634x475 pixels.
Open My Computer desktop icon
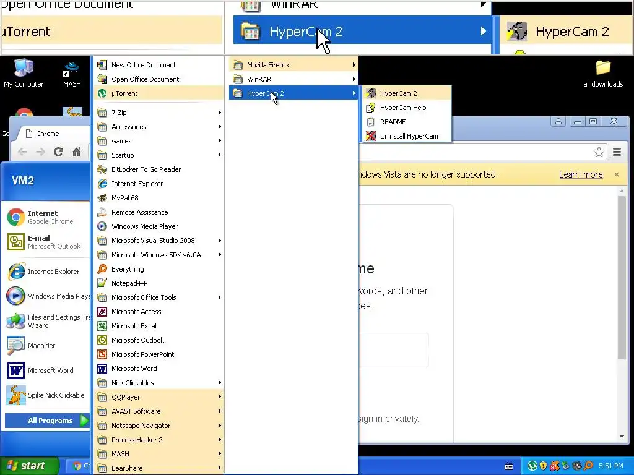point(24,73)
